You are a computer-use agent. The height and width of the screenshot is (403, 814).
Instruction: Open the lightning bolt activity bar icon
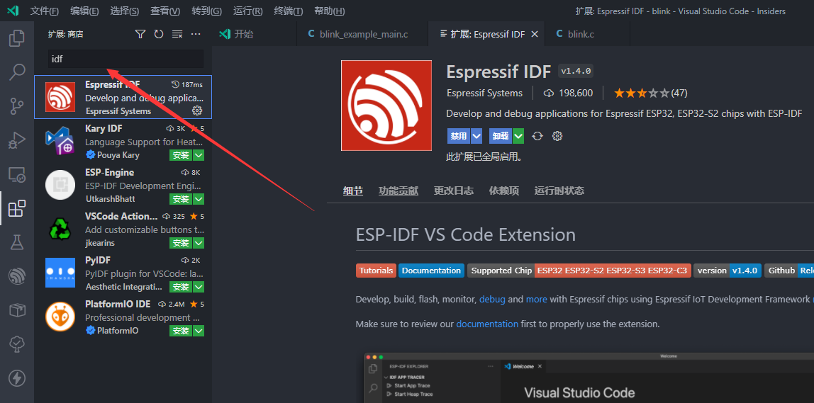click(x=16, y=378)
